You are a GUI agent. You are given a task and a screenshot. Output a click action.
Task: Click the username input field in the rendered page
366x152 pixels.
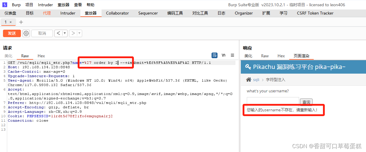tap(273, 102)
